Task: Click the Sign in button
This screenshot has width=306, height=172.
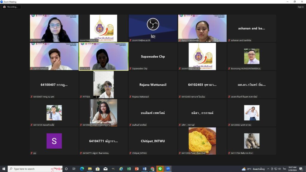Action: click(300, 7)
